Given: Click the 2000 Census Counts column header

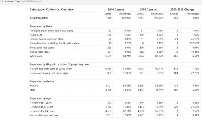Looking at the screenshot, I should [140, 14].
